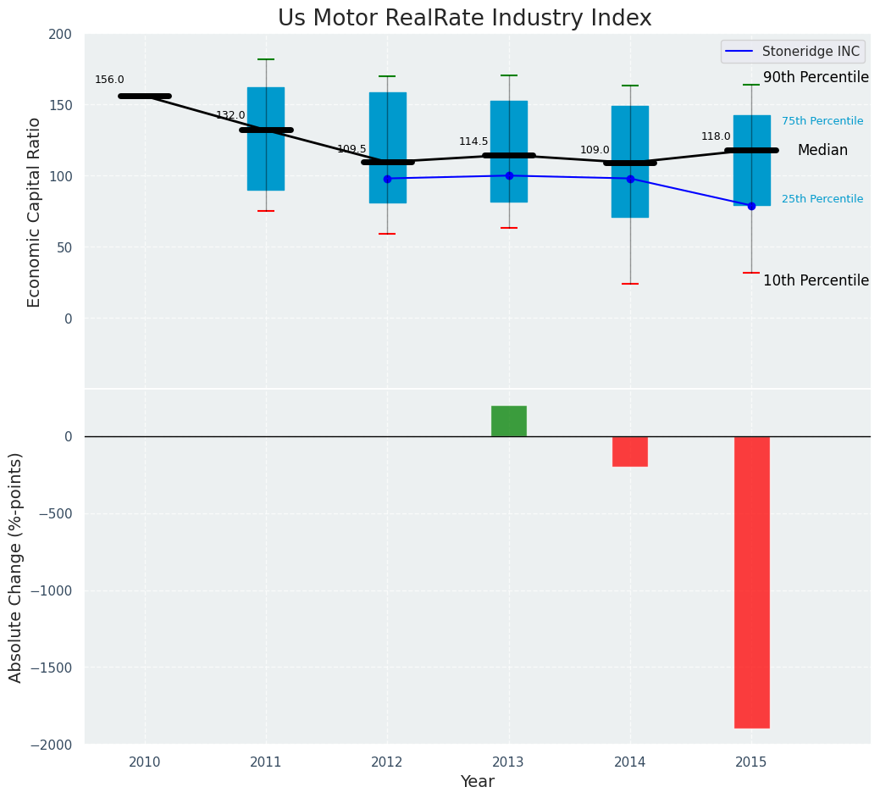
Task: Click the '25th Percentile' annotation
Action: pos(822,199)
